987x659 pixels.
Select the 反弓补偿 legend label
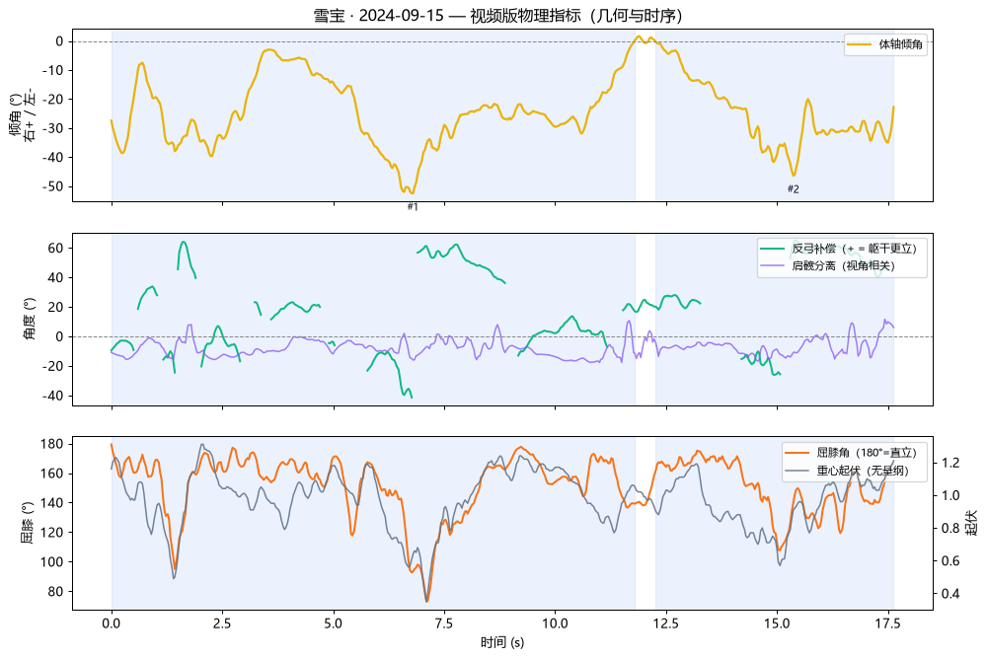(x=854, y=248)
